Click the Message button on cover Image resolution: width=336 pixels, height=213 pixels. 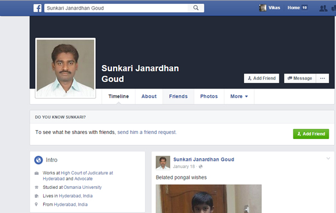pos(300,78)
